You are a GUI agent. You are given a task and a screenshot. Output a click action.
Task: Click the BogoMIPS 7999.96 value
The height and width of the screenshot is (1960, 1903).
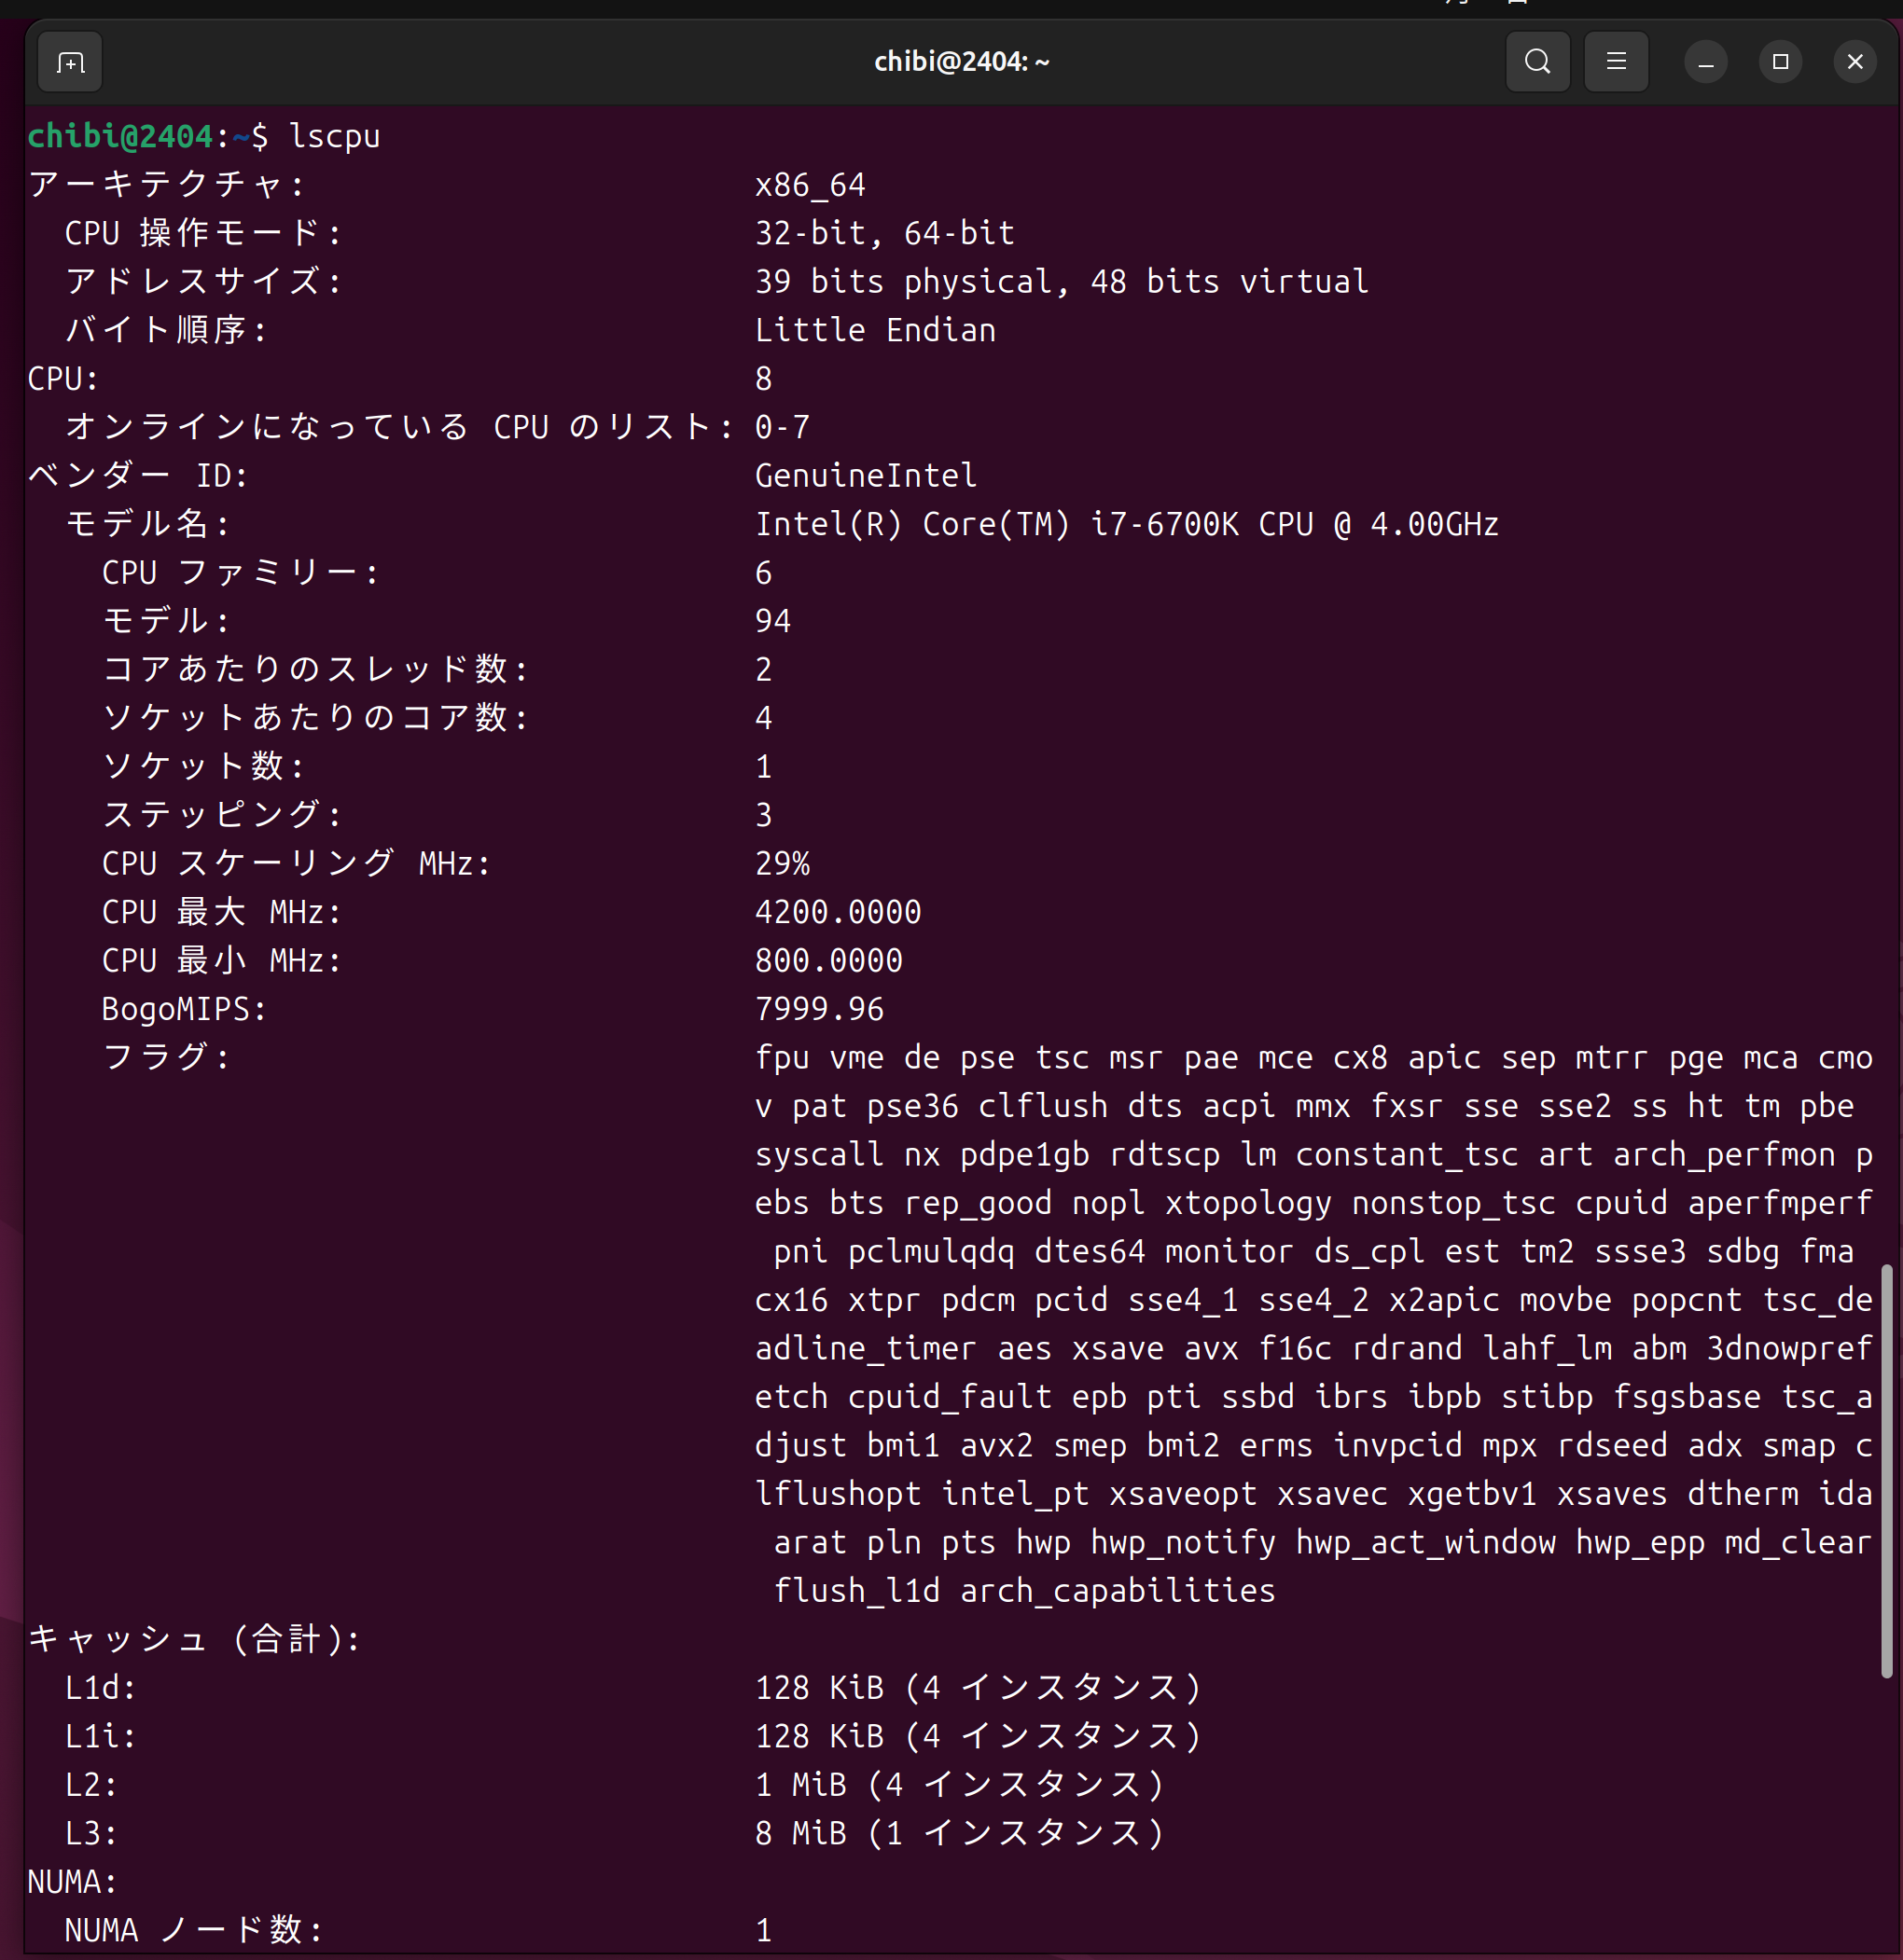point(818,1009)
